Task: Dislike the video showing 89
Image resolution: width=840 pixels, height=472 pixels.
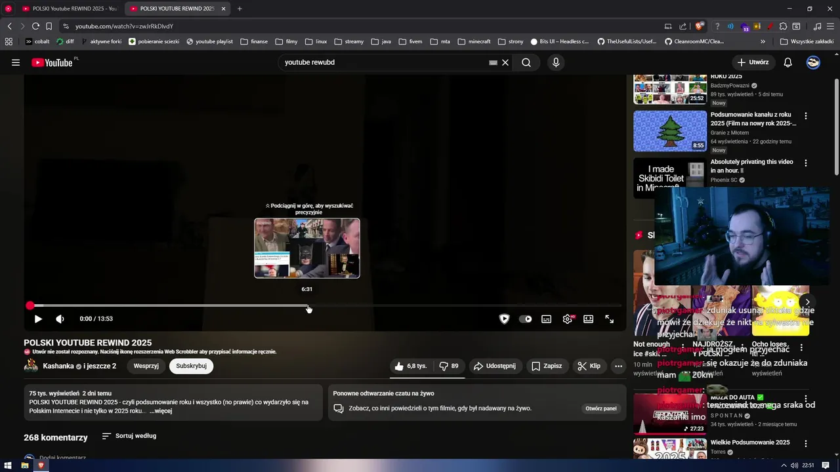Action: (x=449, y=366)
